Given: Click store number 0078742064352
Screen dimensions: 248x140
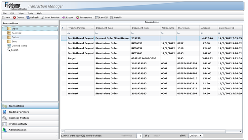Looking at the screenshot, I should pos(187,68).
